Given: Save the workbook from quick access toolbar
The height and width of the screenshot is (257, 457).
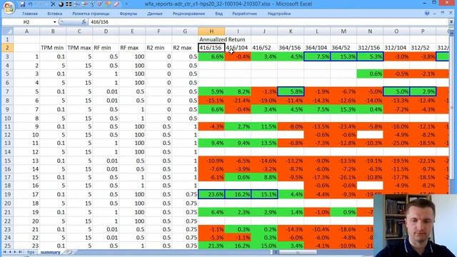Looking at the screenshot, I should [23, 4].
